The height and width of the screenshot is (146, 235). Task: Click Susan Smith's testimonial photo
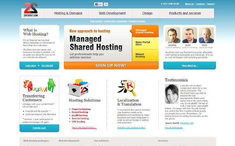pyautogui.click(x=171, y=94)
